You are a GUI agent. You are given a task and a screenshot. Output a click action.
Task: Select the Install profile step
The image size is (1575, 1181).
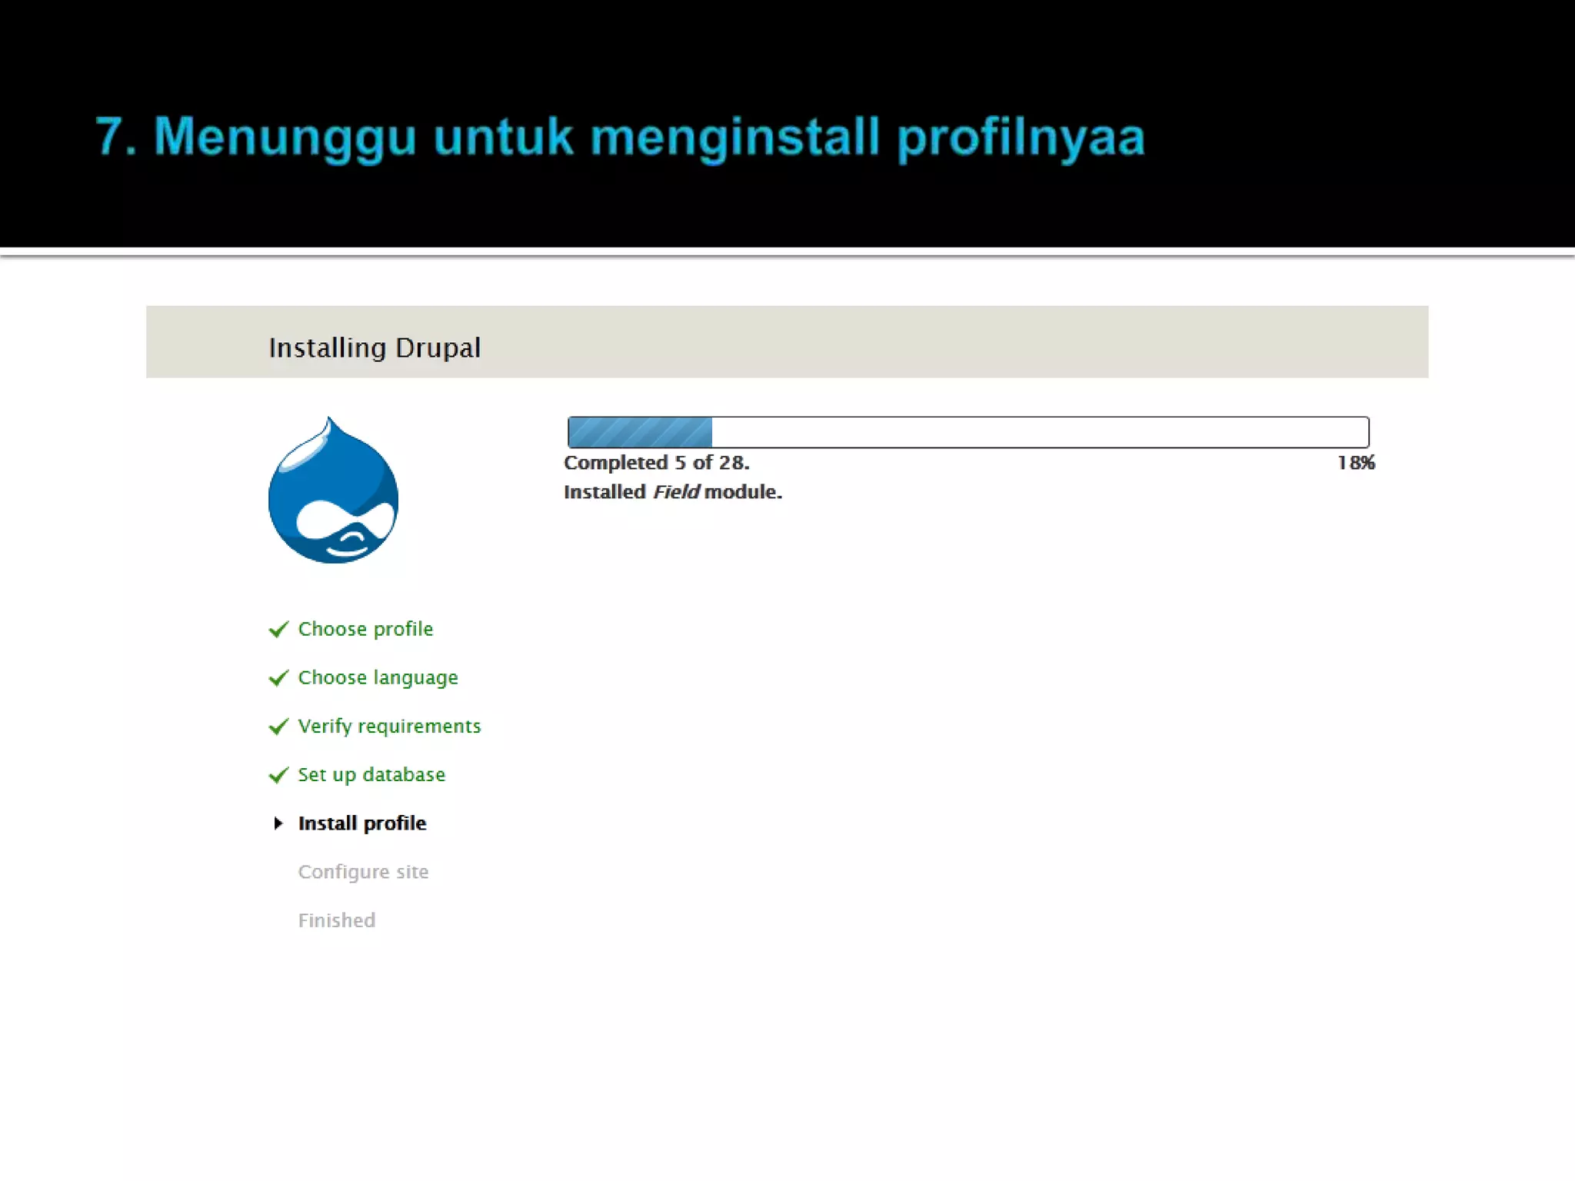tap(362, 823)
